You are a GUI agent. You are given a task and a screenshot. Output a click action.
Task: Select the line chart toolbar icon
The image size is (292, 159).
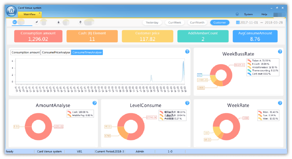point(15,22)
